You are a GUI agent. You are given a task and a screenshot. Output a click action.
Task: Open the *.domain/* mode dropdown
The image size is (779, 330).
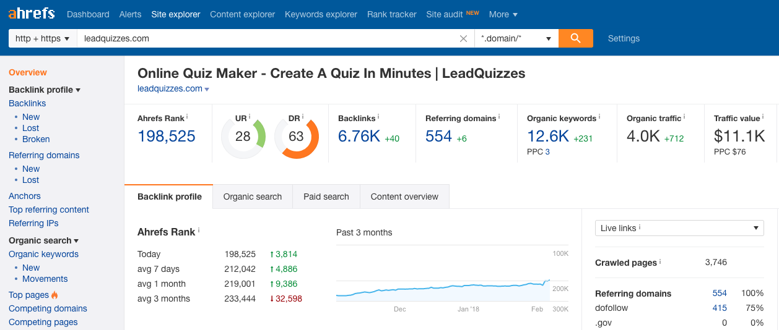[x=516, y=38]
